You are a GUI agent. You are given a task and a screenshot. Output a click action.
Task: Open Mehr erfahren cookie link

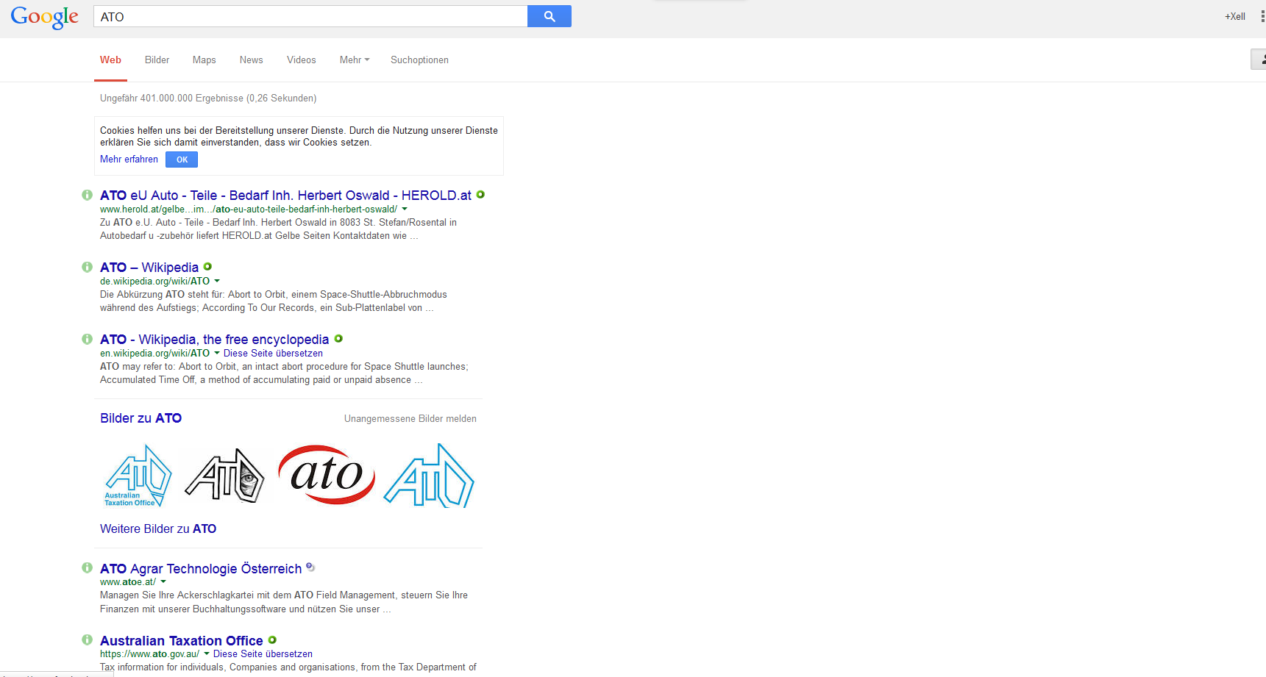pyautogui.click(x=129, y=160)
